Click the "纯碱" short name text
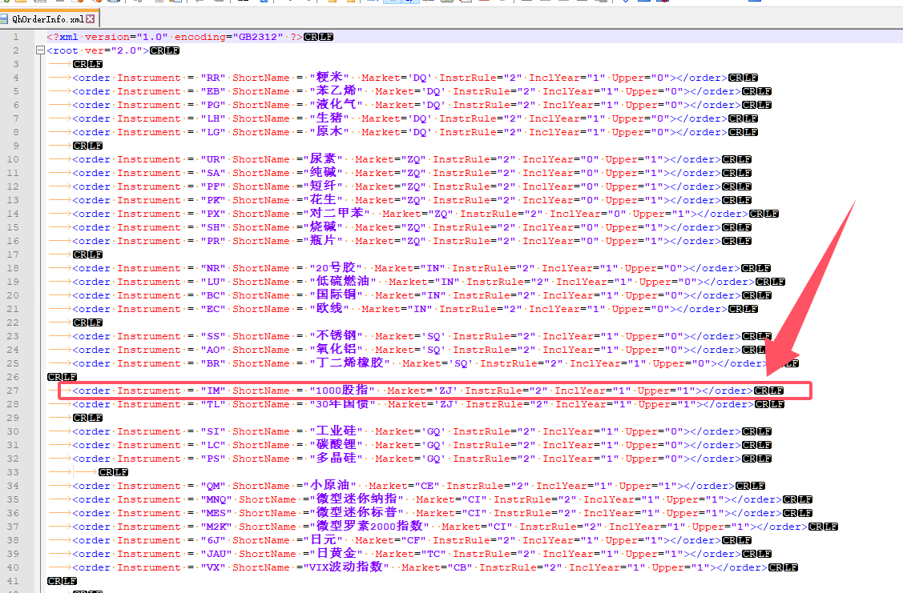 (x=329, y=173)
